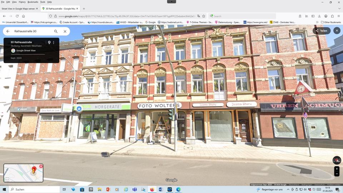Switch to the Street View in Google Maps tab

pos(18,9)
